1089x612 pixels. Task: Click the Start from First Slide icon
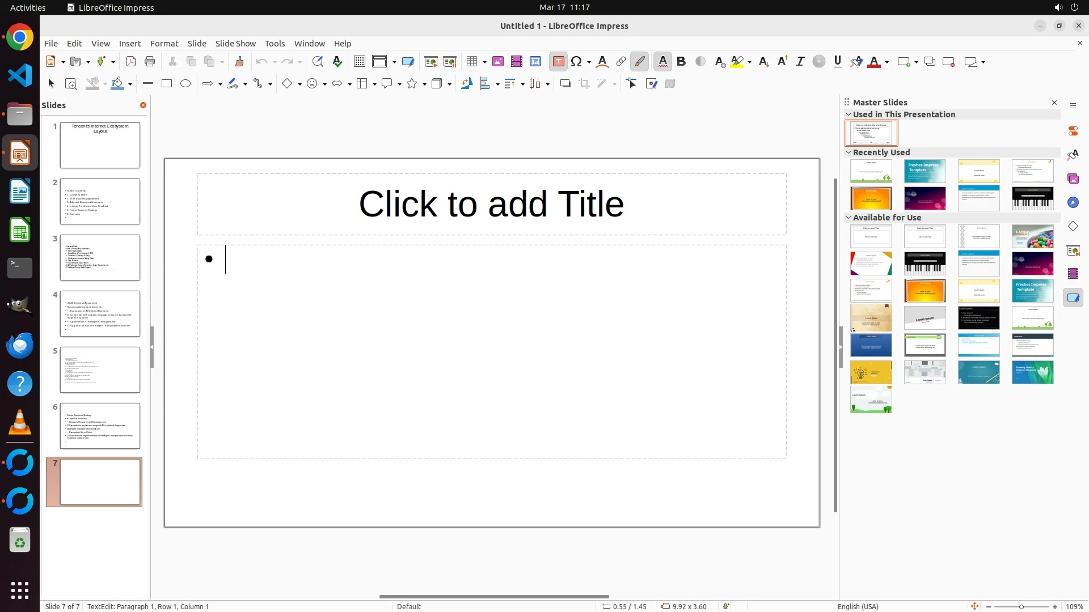(x=430, y=62)
